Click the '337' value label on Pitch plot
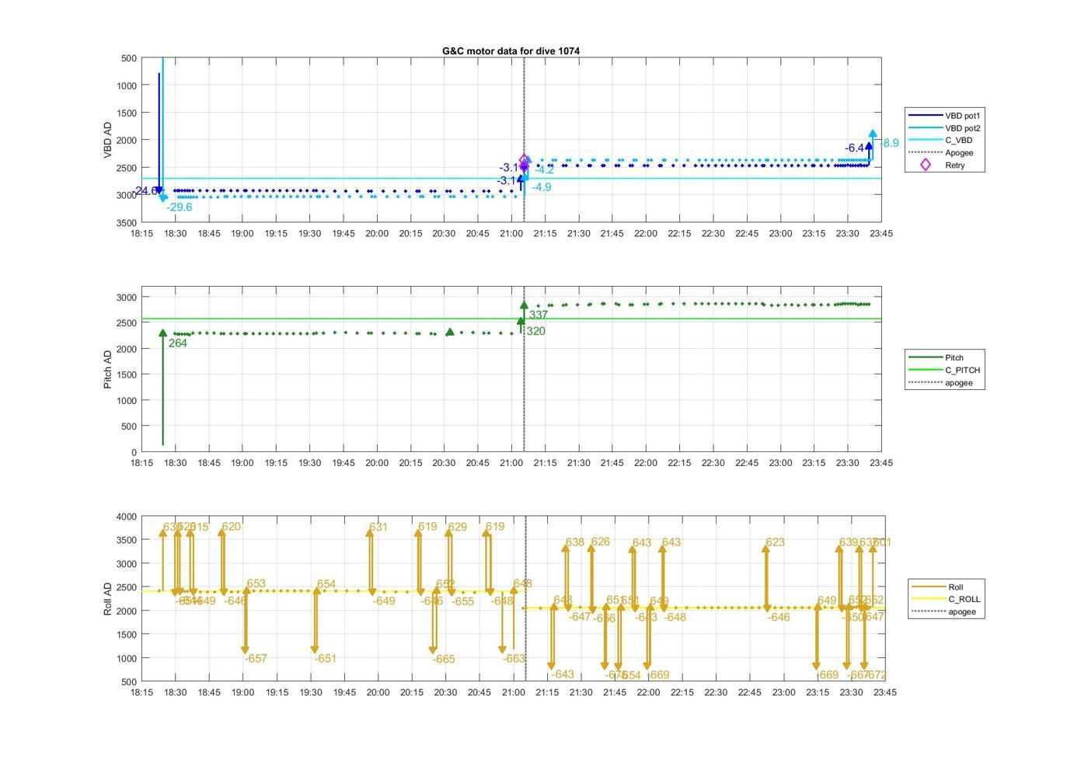 tap(539, 315)
